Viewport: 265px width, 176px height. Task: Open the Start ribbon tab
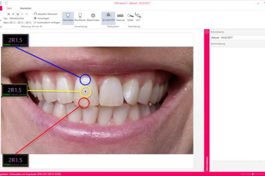click(x=10, y=8)
